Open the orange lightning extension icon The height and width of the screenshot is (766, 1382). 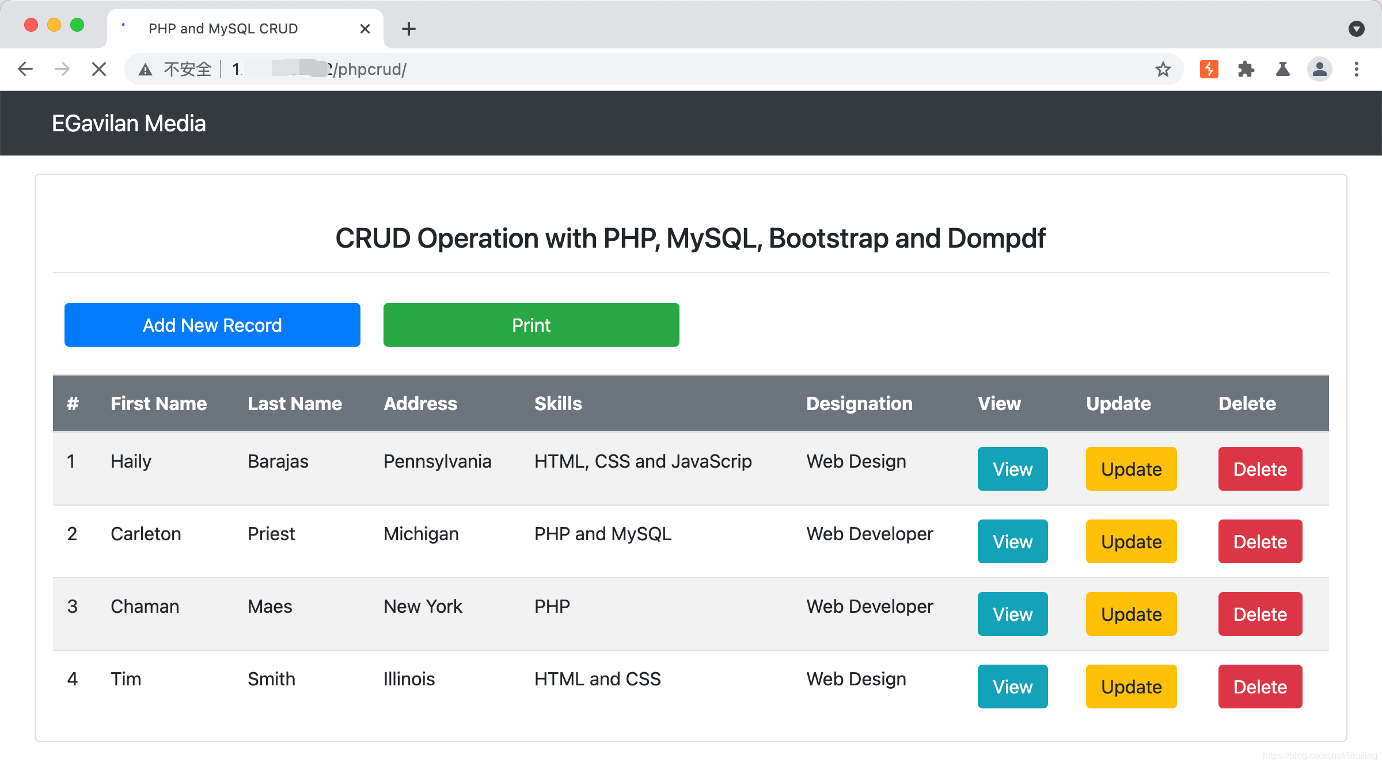pyautogui.click(x=1209, y=69)
